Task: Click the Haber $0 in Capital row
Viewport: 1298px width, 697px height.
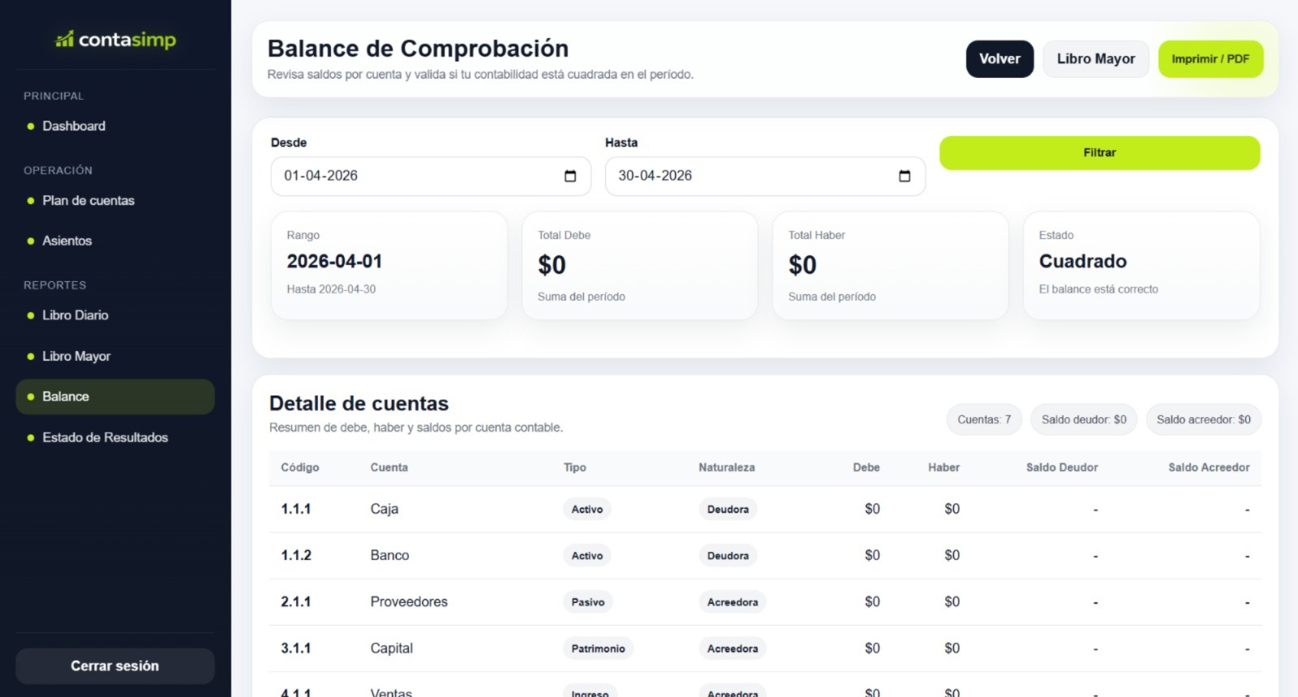Action: 952,648
